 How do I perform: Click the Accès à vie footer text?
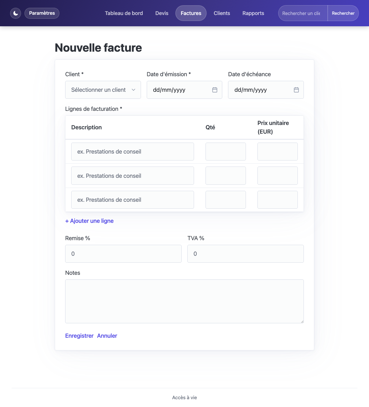184,397
